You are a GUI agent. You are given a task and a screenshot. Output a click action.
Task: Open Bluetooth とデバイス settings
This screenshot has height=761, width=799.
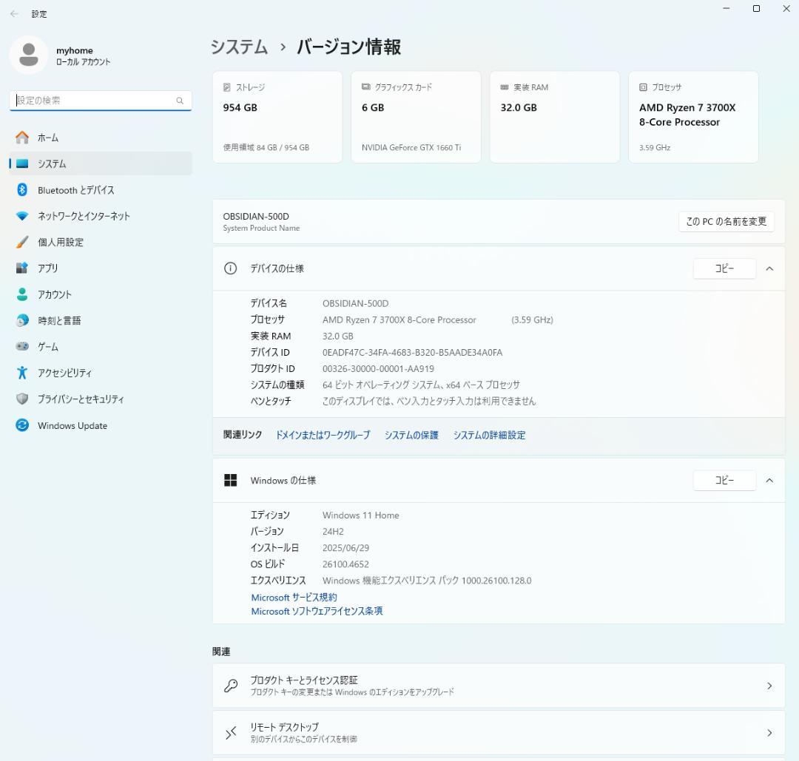(75, 190)
